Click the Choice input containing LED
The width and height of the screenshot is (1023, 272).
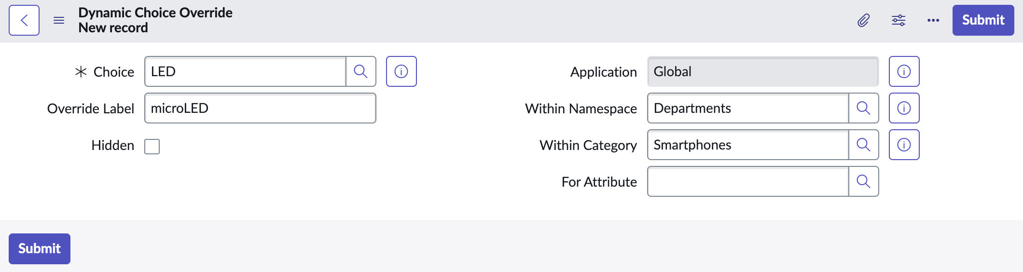[245, 71]
